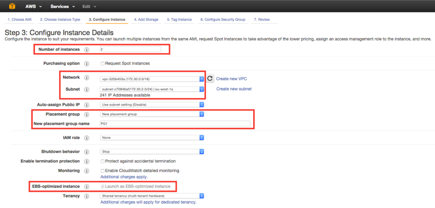Click info icon beside Shutdown behavior
Viewport: 435px width, 208px height.
(x=87, y=152)
